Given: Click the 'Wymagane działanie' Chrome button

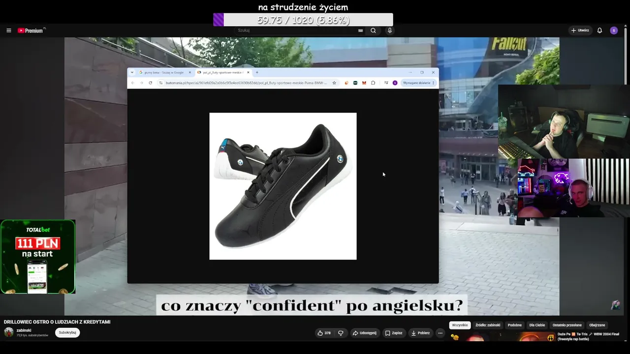Looking at the screenshot, I should pyautogui.click(x=419, y=83).
